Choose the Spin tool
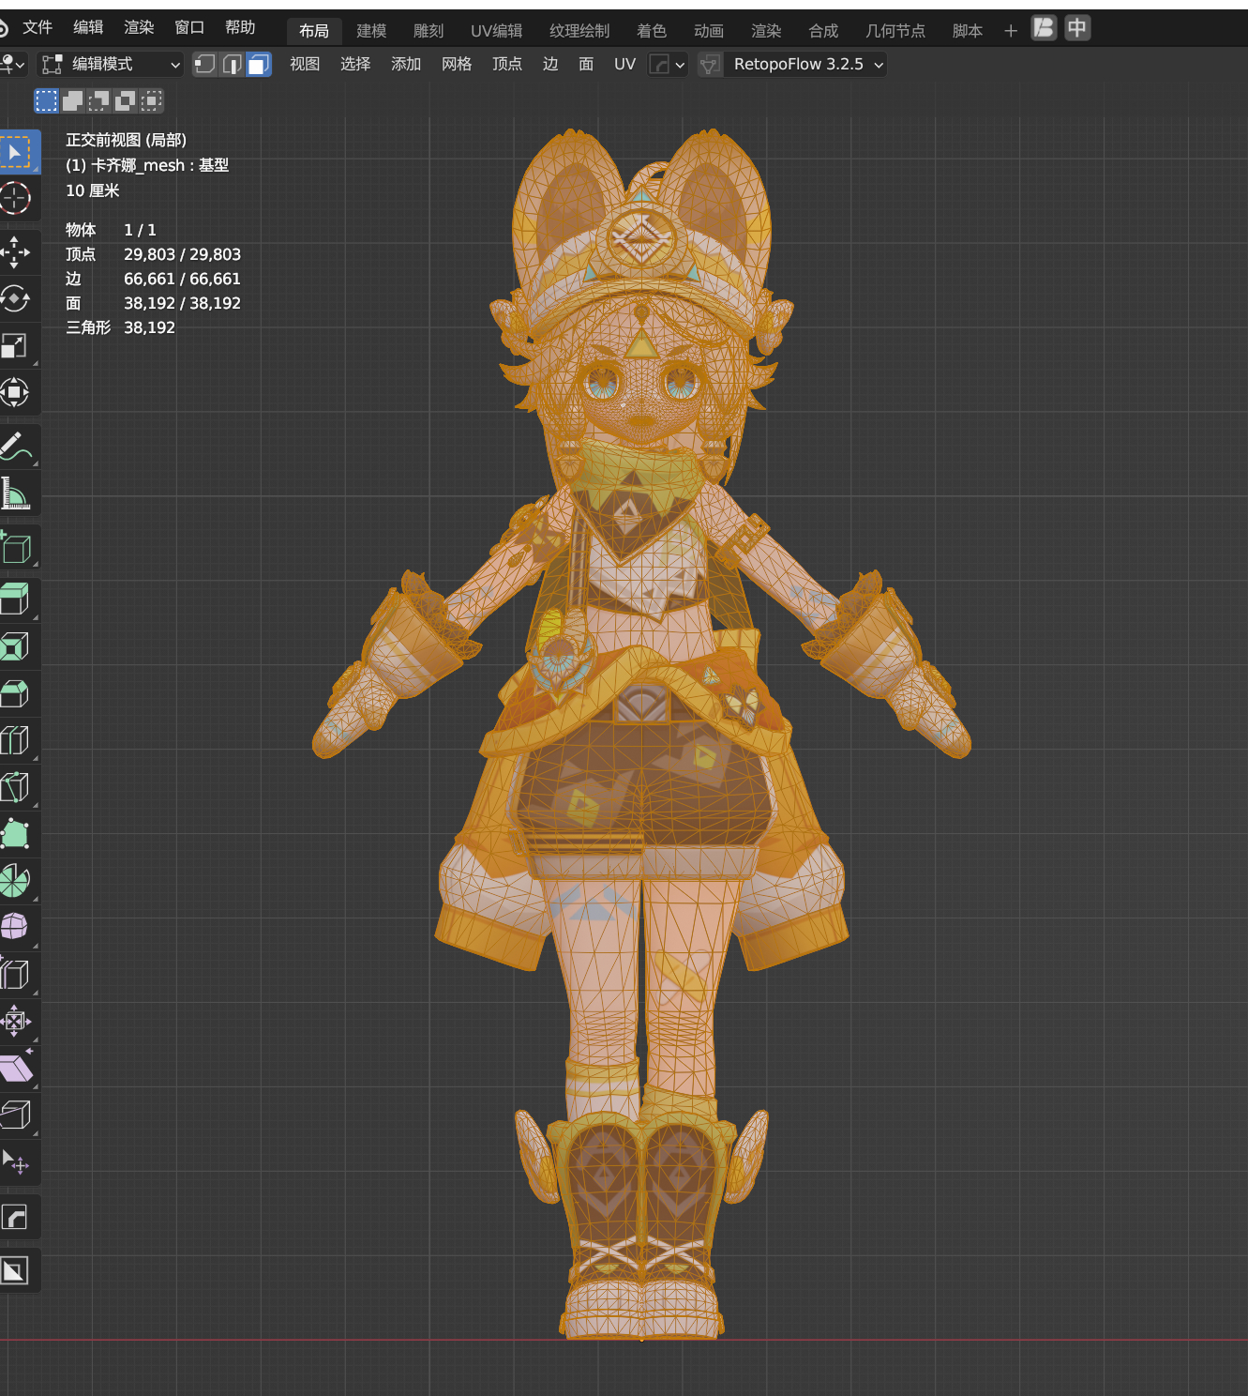Screen dimensions: 1248x1396 click(15, 881)
